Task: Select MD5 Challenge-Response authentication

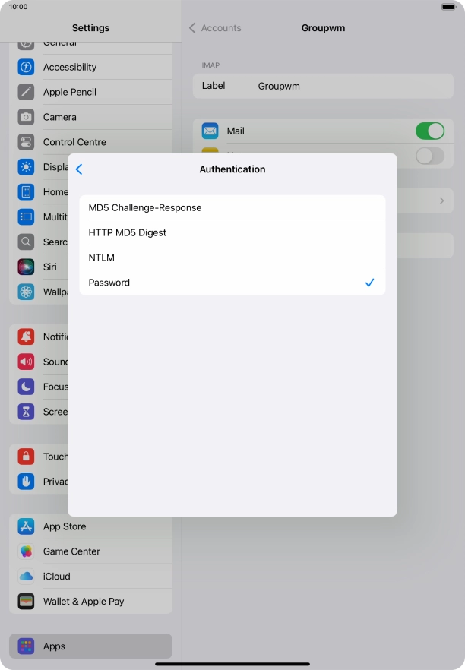Action: (x=232, y=207)
